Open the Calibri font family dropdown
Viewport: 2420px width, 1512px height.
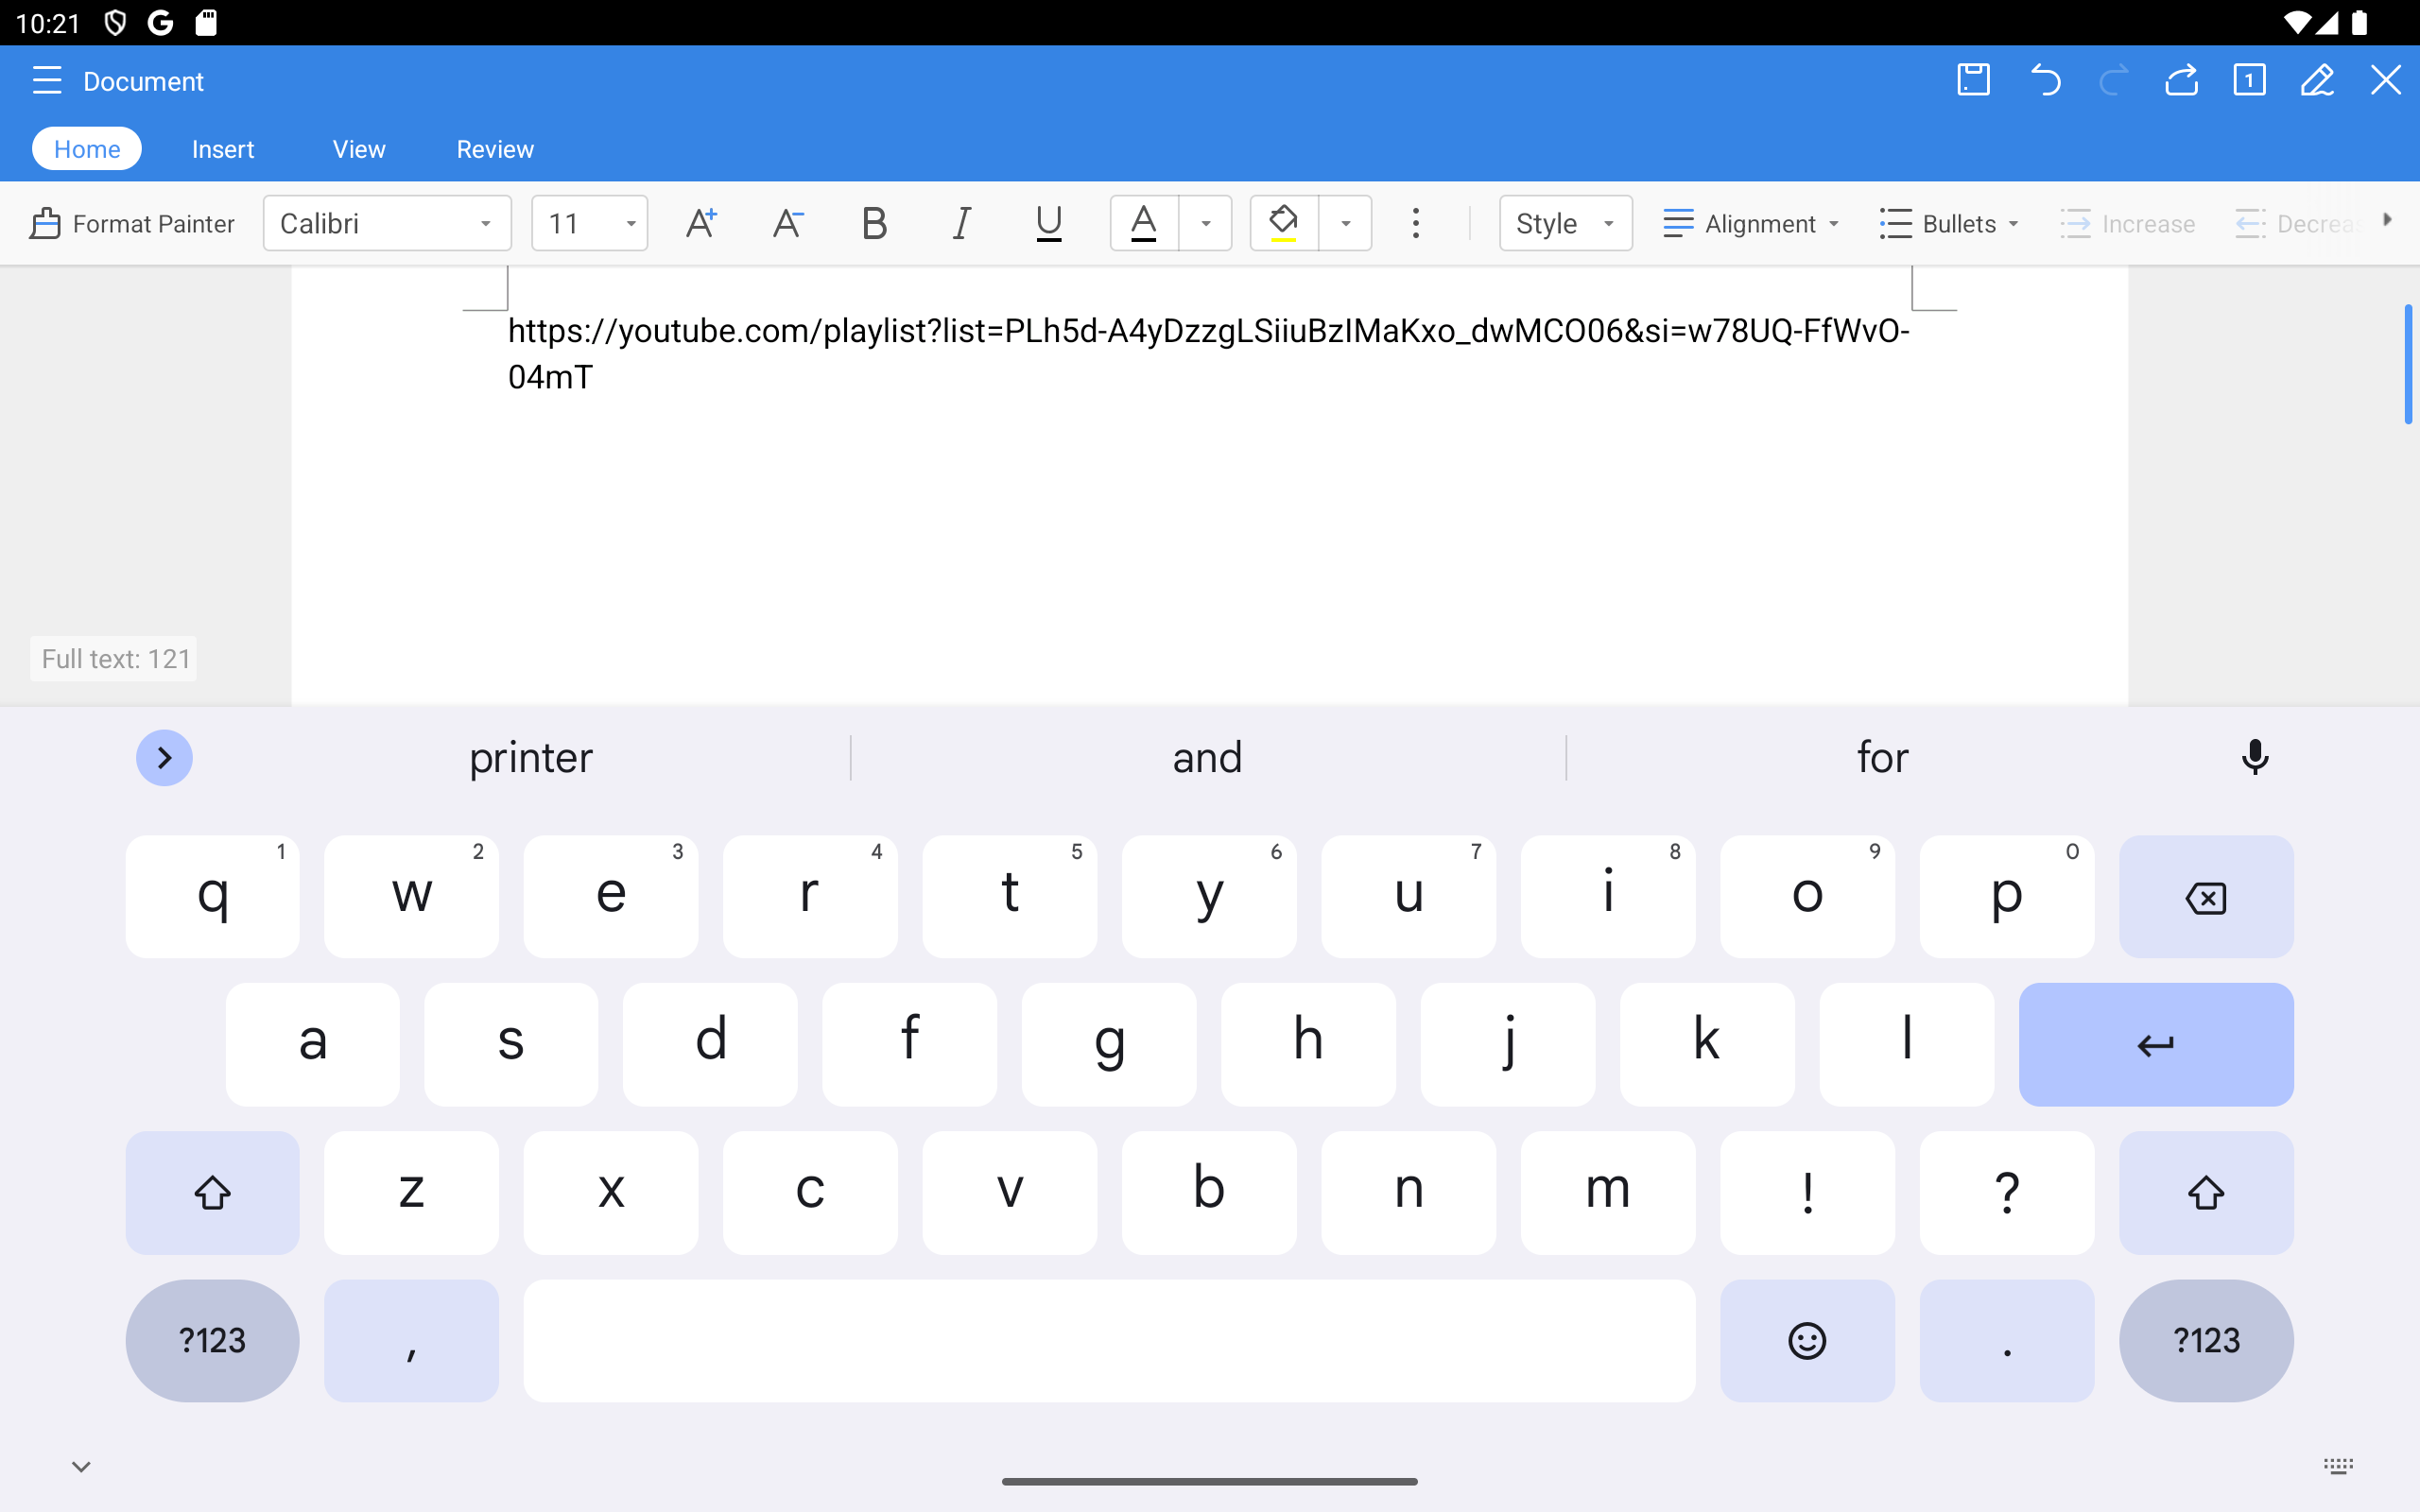[387, 223]
